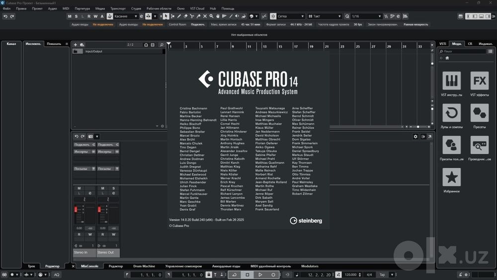This screenshot has width=497, height=280.
Task: Switch to the Modulators tab
Action: 310,267
